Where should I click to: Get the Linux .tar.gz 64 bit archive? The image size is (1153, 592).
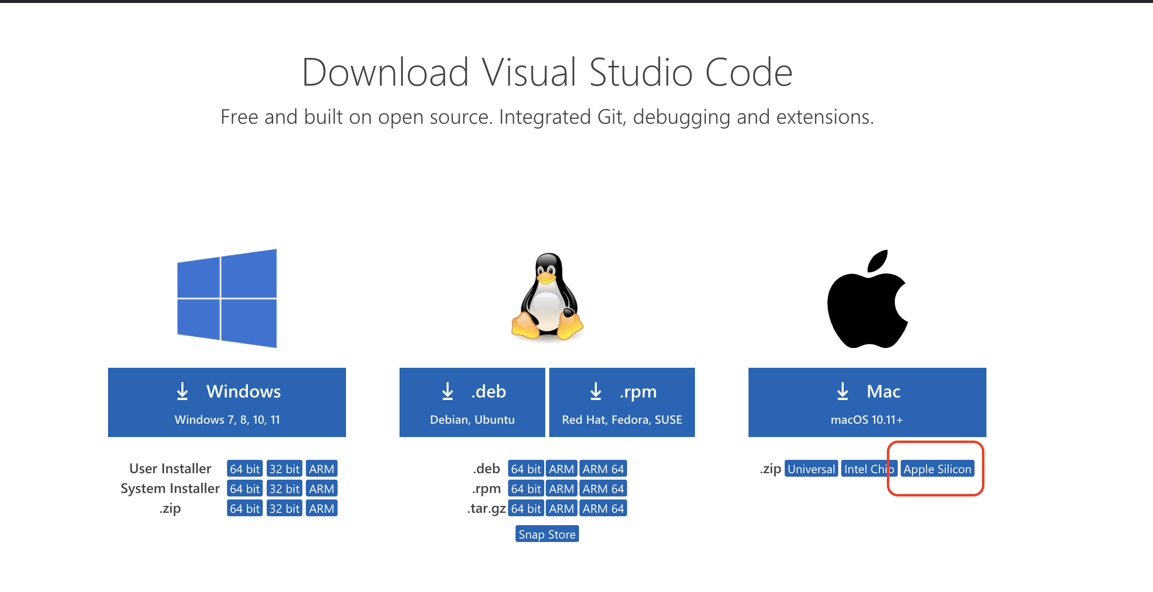525,508
